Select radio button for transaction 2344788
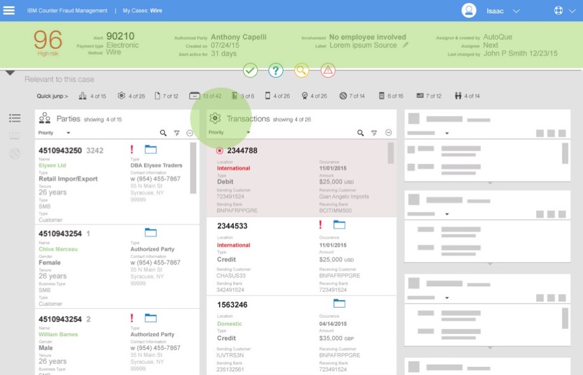583x375 pixels. tap(220, 151)
